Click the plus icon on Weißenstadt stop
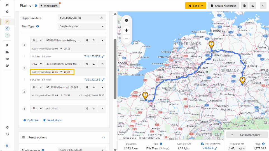This screenshot has width=269, height=151. 94,88
